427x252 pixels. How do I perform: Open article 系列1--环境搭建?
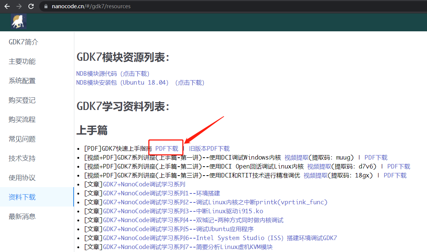coord(161,193)
